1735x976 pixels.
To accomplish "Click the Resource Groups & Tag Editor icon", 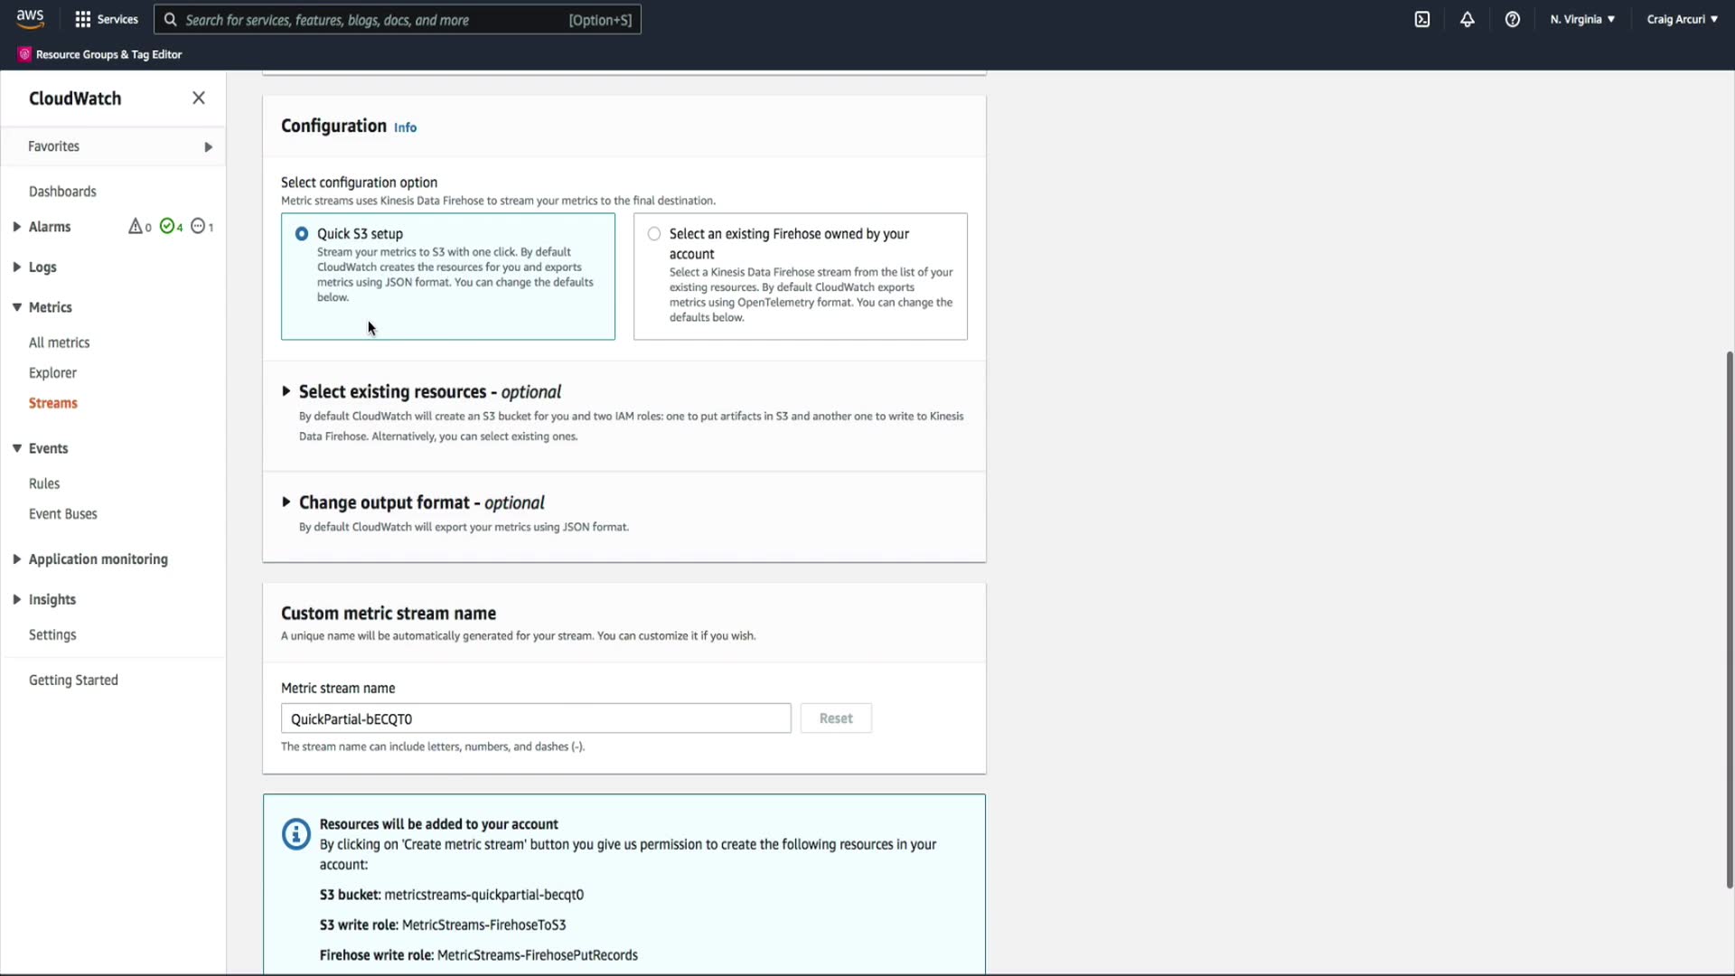I will [x=24, y=54].
